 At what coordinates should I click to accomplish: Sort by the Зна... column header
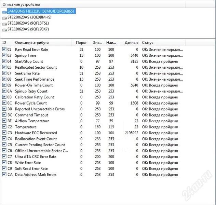tap(97, 43)
